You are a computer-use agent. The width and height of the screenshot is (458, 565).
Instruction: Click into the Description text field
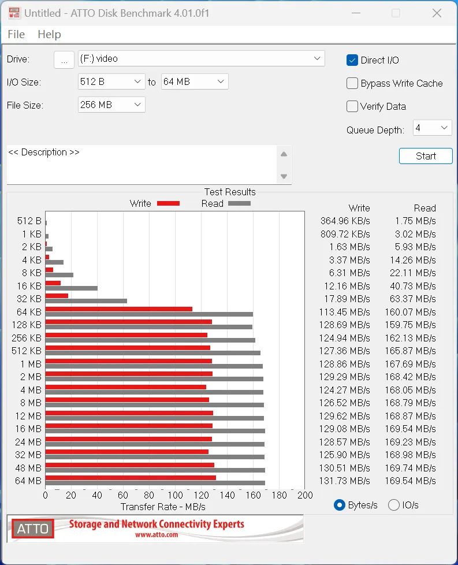142,164
